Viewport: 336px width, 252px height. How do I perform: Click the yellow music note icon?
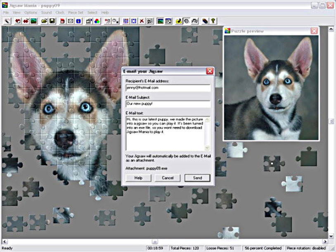(178, 21)
